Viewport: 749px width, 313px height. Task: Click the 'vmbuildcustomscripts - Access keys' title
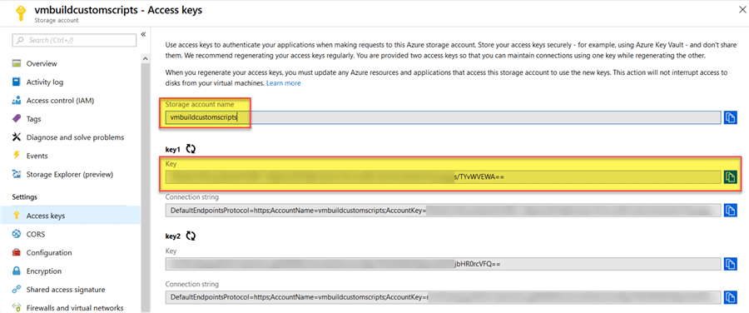tap(118, 10)
